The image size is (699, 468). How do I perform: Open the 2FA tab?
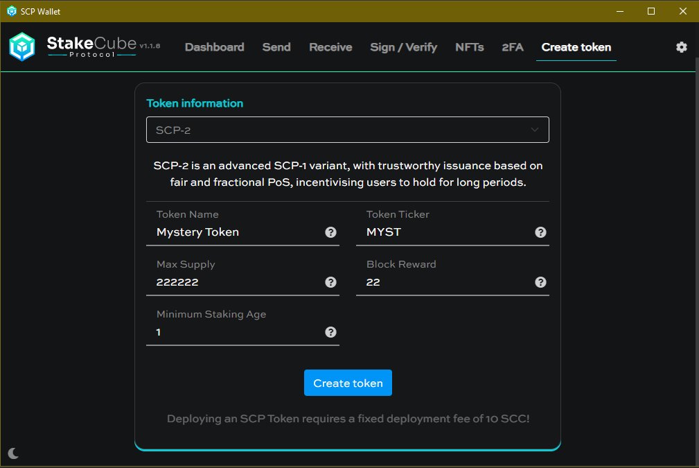click(x=513, y=47)
